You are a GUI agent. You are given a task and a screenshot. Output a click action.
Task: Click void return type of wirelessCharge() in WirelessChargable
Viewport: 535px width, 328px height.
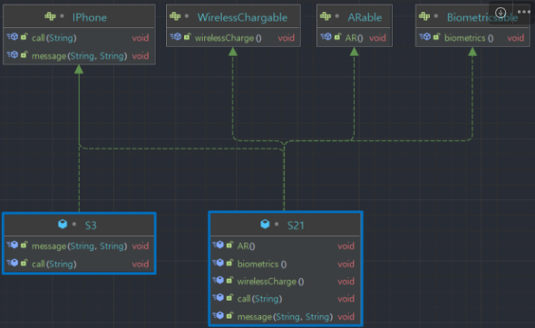286,38
